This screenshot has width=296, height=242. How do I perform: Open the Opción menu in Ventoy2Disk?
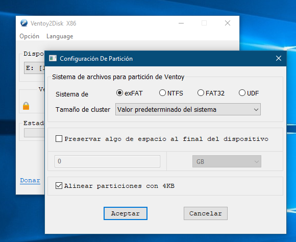coord(29,36)
